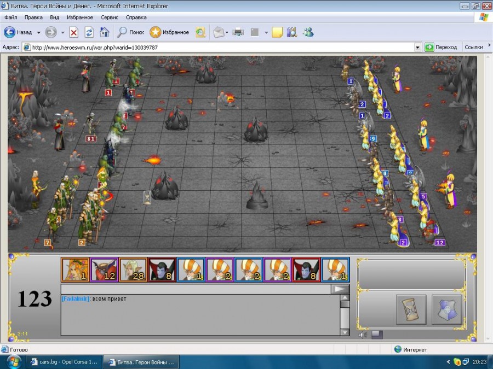Click the yellow note Discuss icon
The width and height of the screenshot is (493, 369).
[x=277, y=32]
